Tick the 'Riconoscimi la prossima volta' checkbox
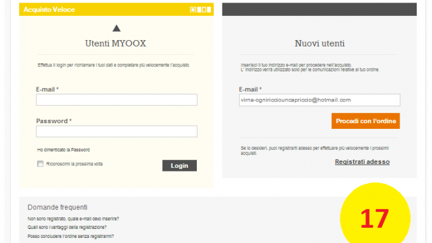 [x=40, y=164]
